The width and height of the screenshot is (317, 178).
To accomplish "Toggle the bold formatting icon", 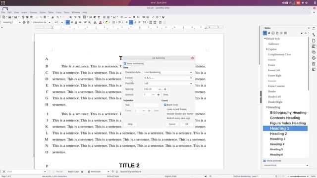I will (x=68, y=22).
